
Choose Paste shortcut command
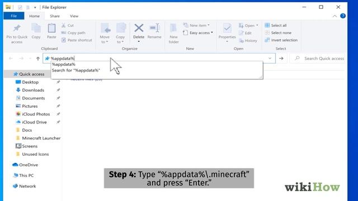[77, 40]
